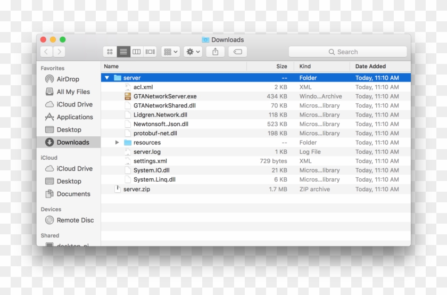Click the 729 bytes size cell
The height and width of the screenshot is (295, 447).
(x=274, y=161)
